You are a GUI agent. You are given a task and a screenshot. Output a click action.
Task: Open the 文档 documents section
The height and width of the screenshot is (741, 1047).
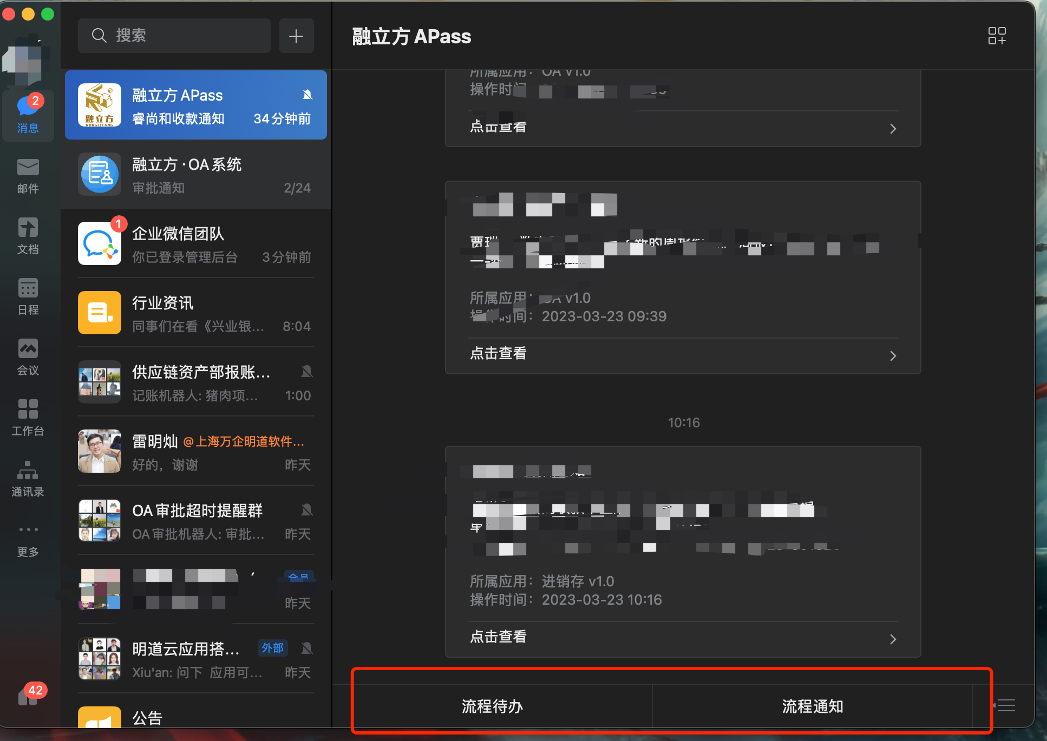click(28, 236)
